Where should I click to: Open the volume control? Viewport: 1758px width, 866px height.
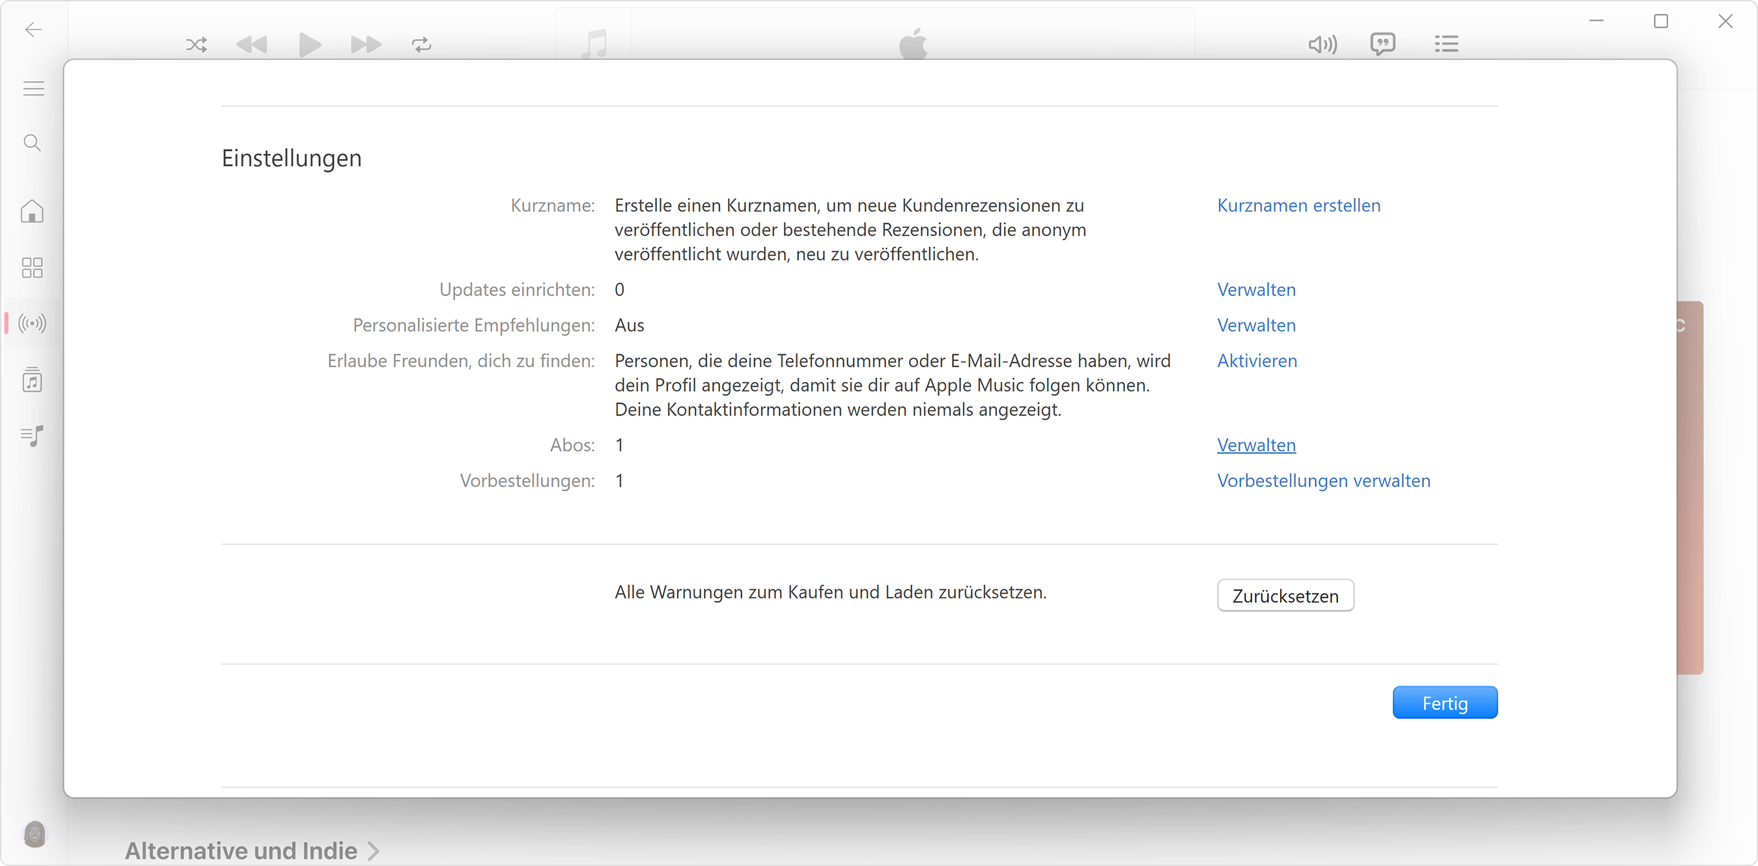tap(1322, 44)
